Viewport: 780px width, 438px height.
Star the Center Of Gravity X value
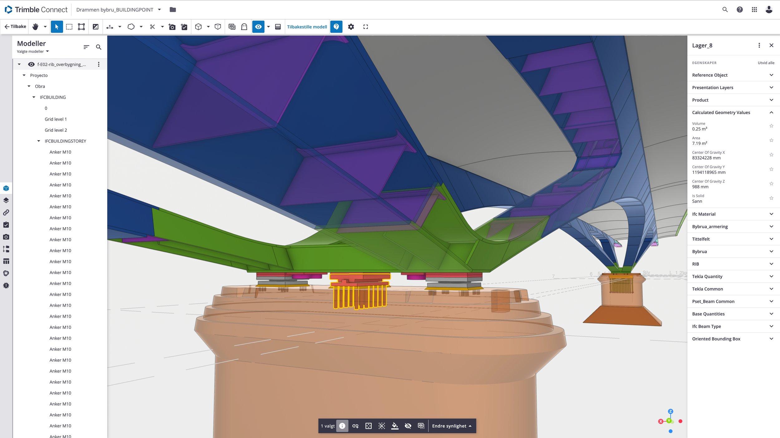[x=771, y=155]
